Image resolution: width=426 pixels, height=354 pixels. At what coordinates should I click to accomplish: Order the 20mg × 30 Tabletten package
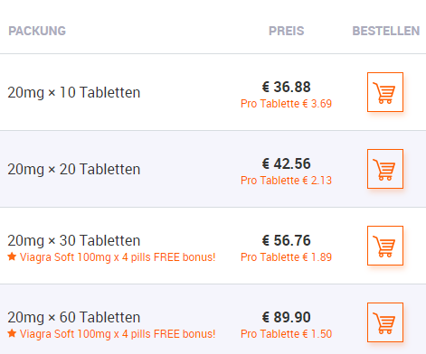[385, 246]
